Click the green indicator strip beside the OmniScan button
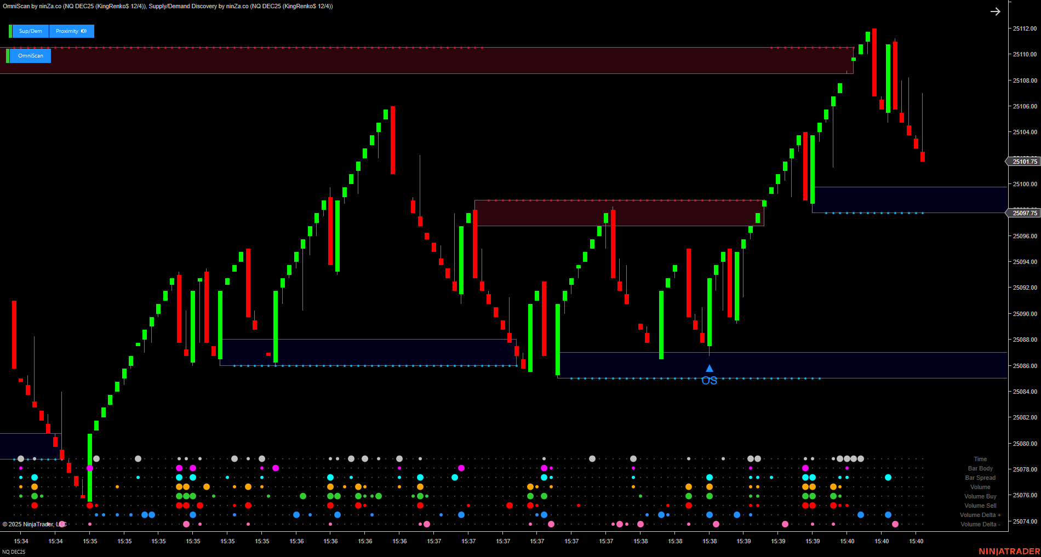Screen dimensions: 1041x557 (x=7, y=55)
